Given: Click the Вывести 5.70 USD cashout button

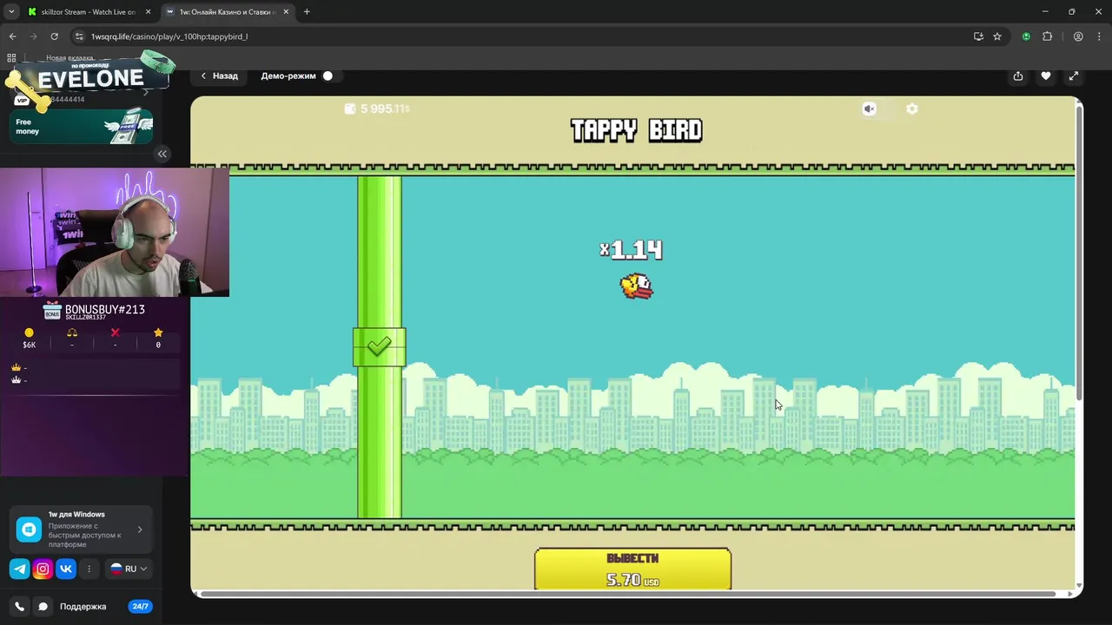Looking at the screenshot, I should 632,569.
